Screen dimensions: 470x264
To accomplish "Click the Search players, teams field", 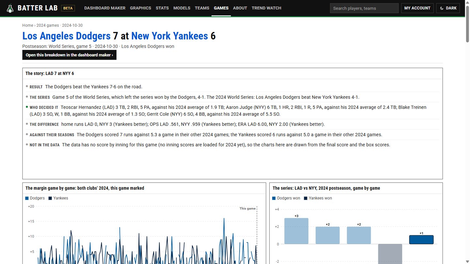I will coord(364,8).
